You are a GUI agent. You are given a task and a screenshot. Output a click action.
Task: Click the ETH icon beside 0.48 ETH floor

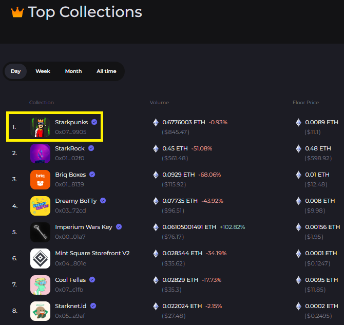pos(299,148)
